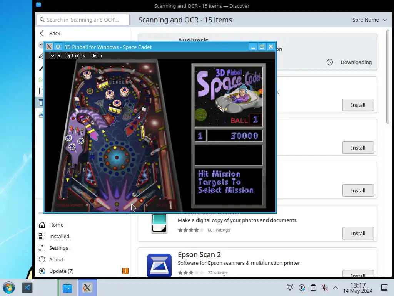Click Install in the card just below Audiveris
394x296 pixels.
(x=358, y=105)
